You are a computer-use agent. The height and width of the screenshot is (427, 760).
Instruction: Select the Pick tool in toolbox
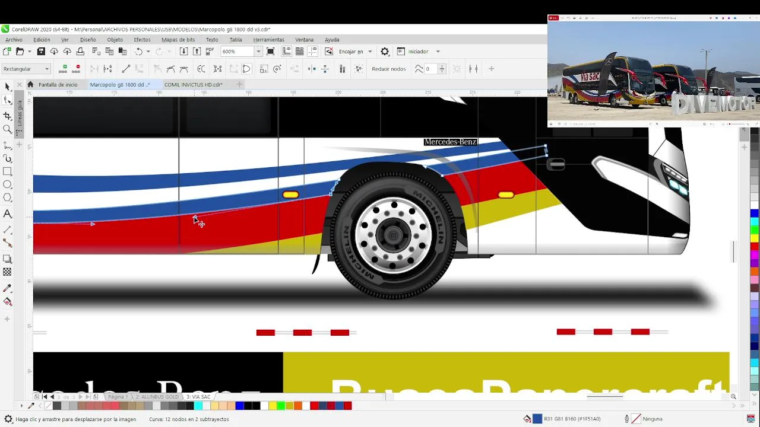(x=7, y=87)
